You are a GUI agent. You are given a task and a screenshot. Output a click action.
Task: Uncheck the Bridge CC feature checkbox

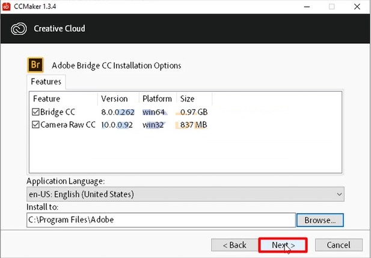35,112
